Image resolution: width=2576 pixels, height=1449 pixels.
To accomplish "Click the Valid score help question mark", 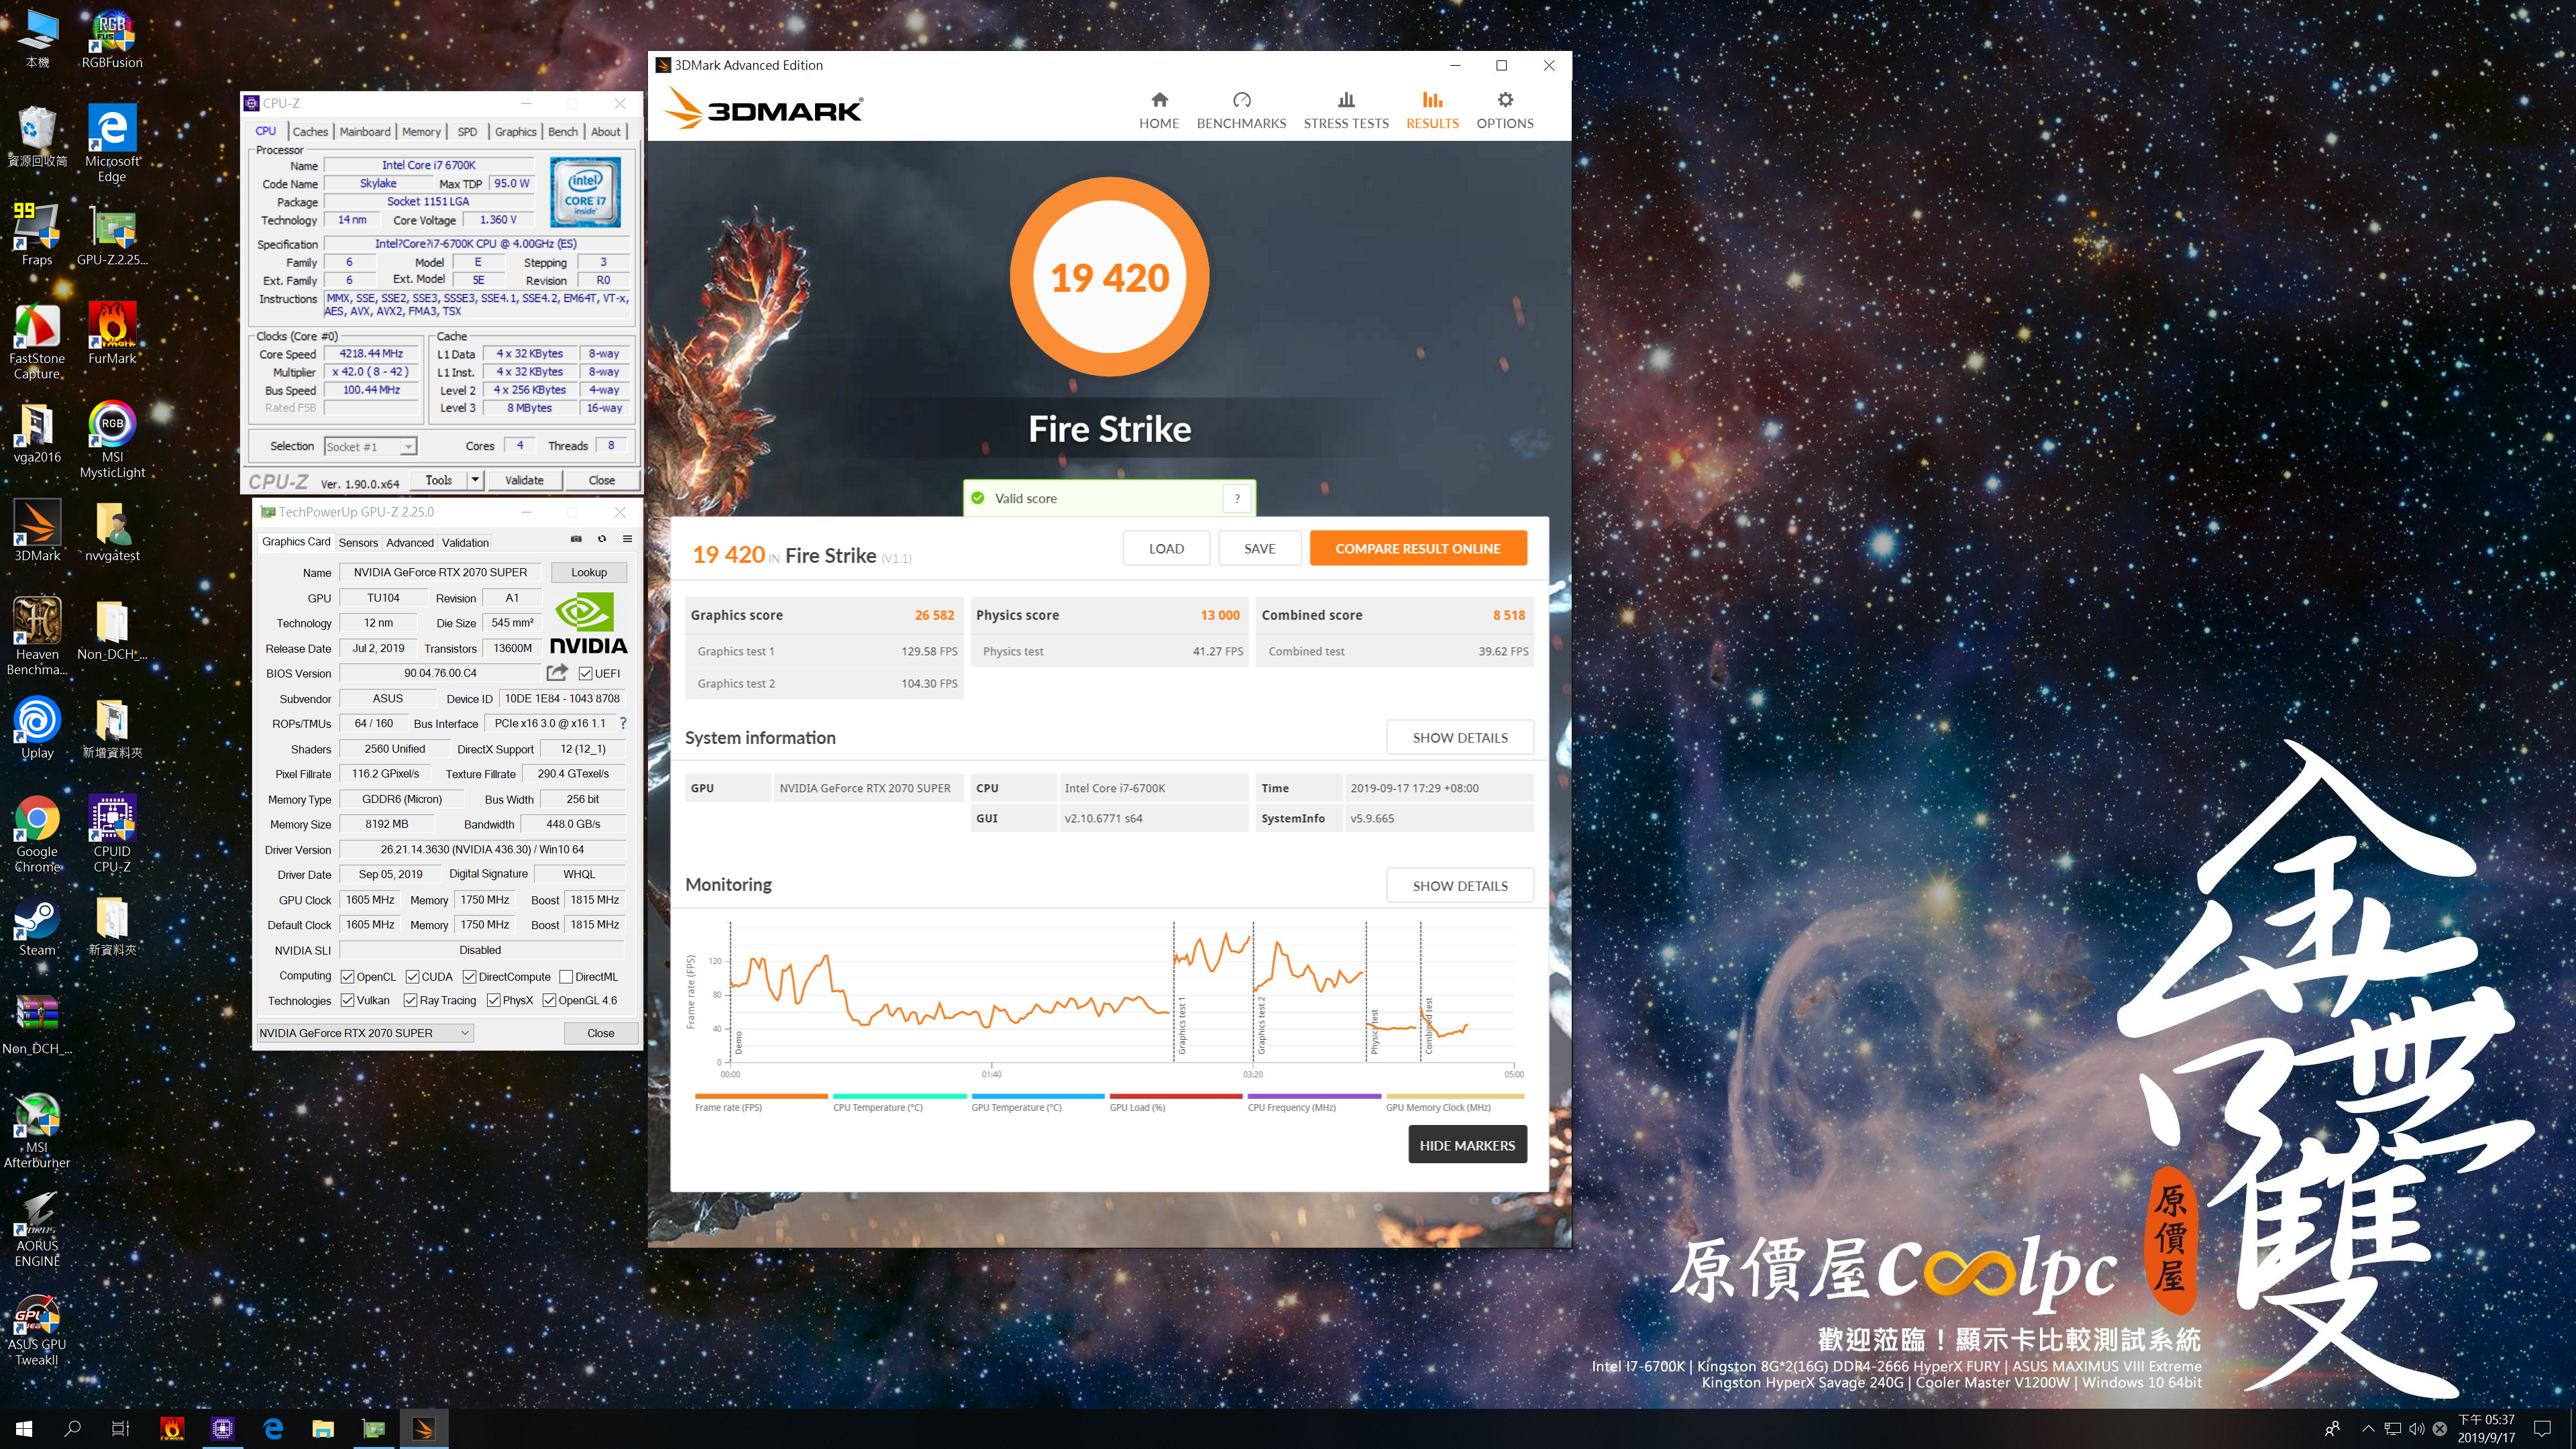I will click(x=1237, y=498).
